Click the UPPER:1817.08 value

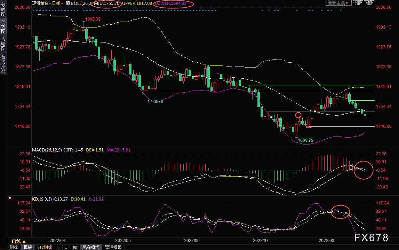pyautogui.click(x=137, y=3)
